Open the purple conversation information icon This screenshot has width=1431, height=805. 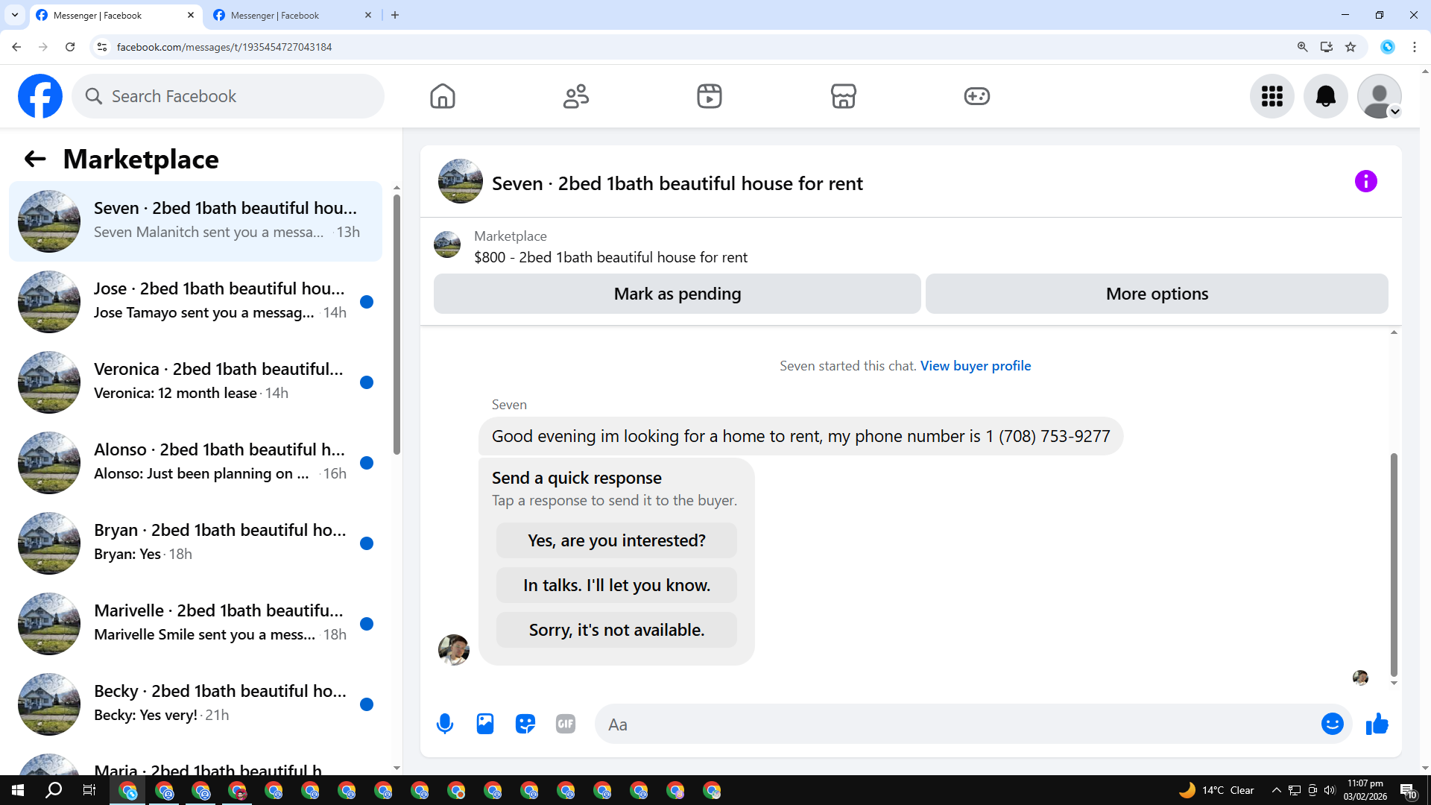point(1365,181)
